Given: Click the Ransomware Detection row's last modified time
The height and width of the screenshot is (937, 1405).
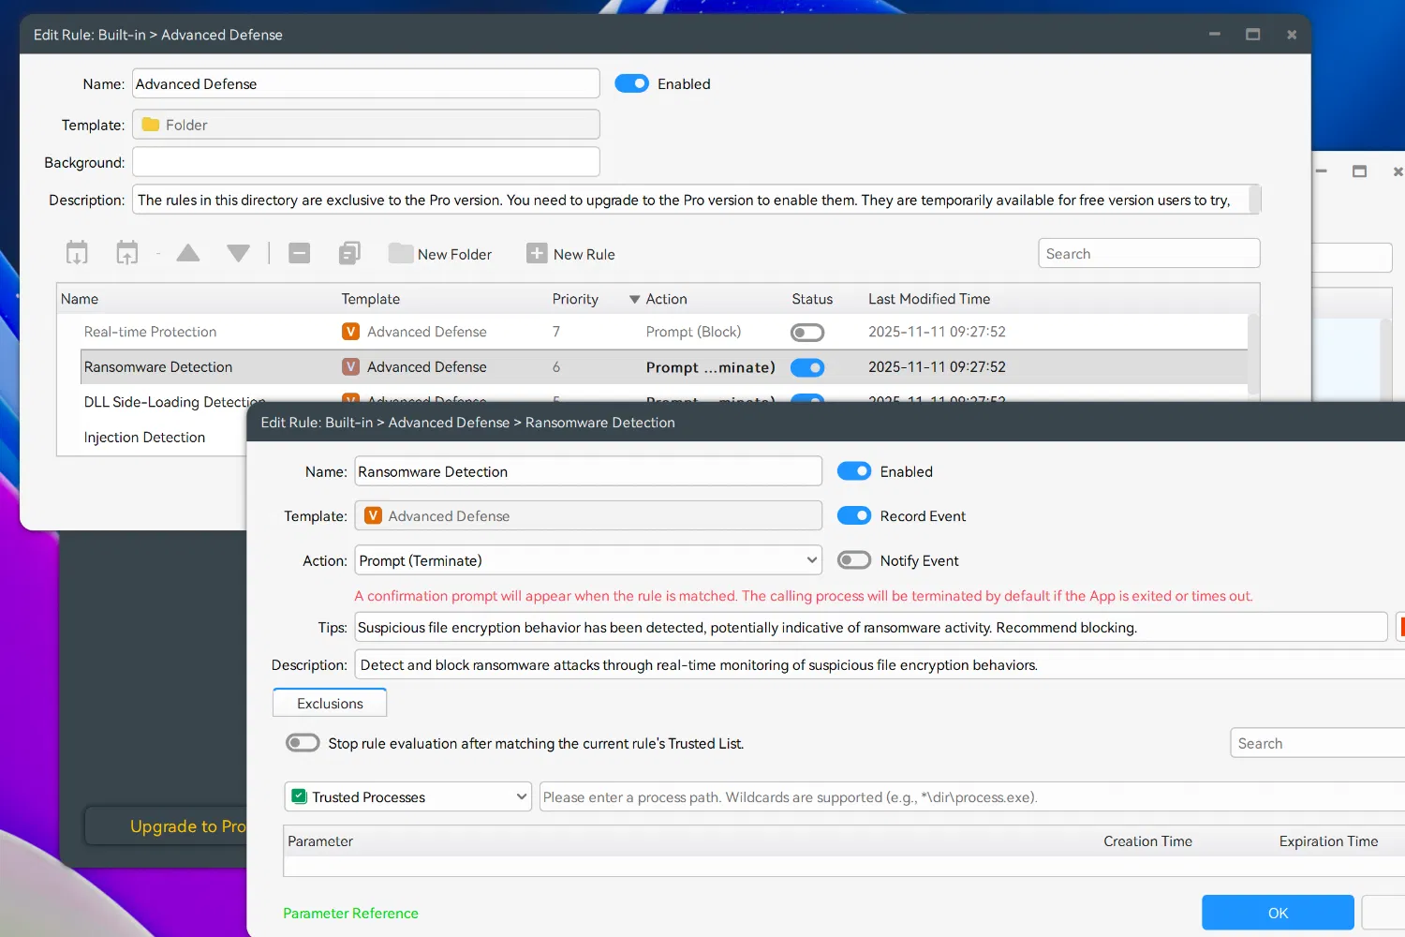Looking at the screenshot, I should coord(937,367).
